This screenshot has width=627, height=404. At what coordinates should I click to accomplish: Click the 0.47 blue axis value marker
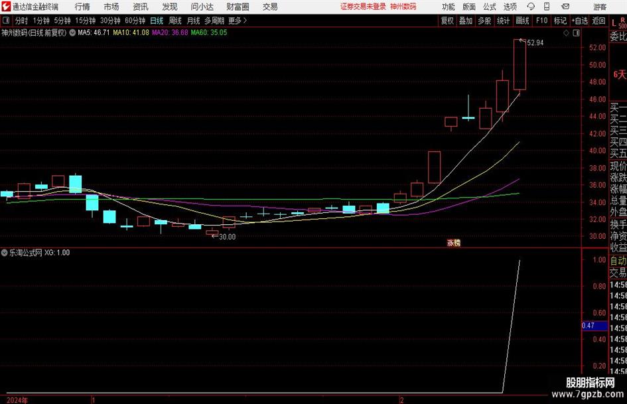(594, 326)
